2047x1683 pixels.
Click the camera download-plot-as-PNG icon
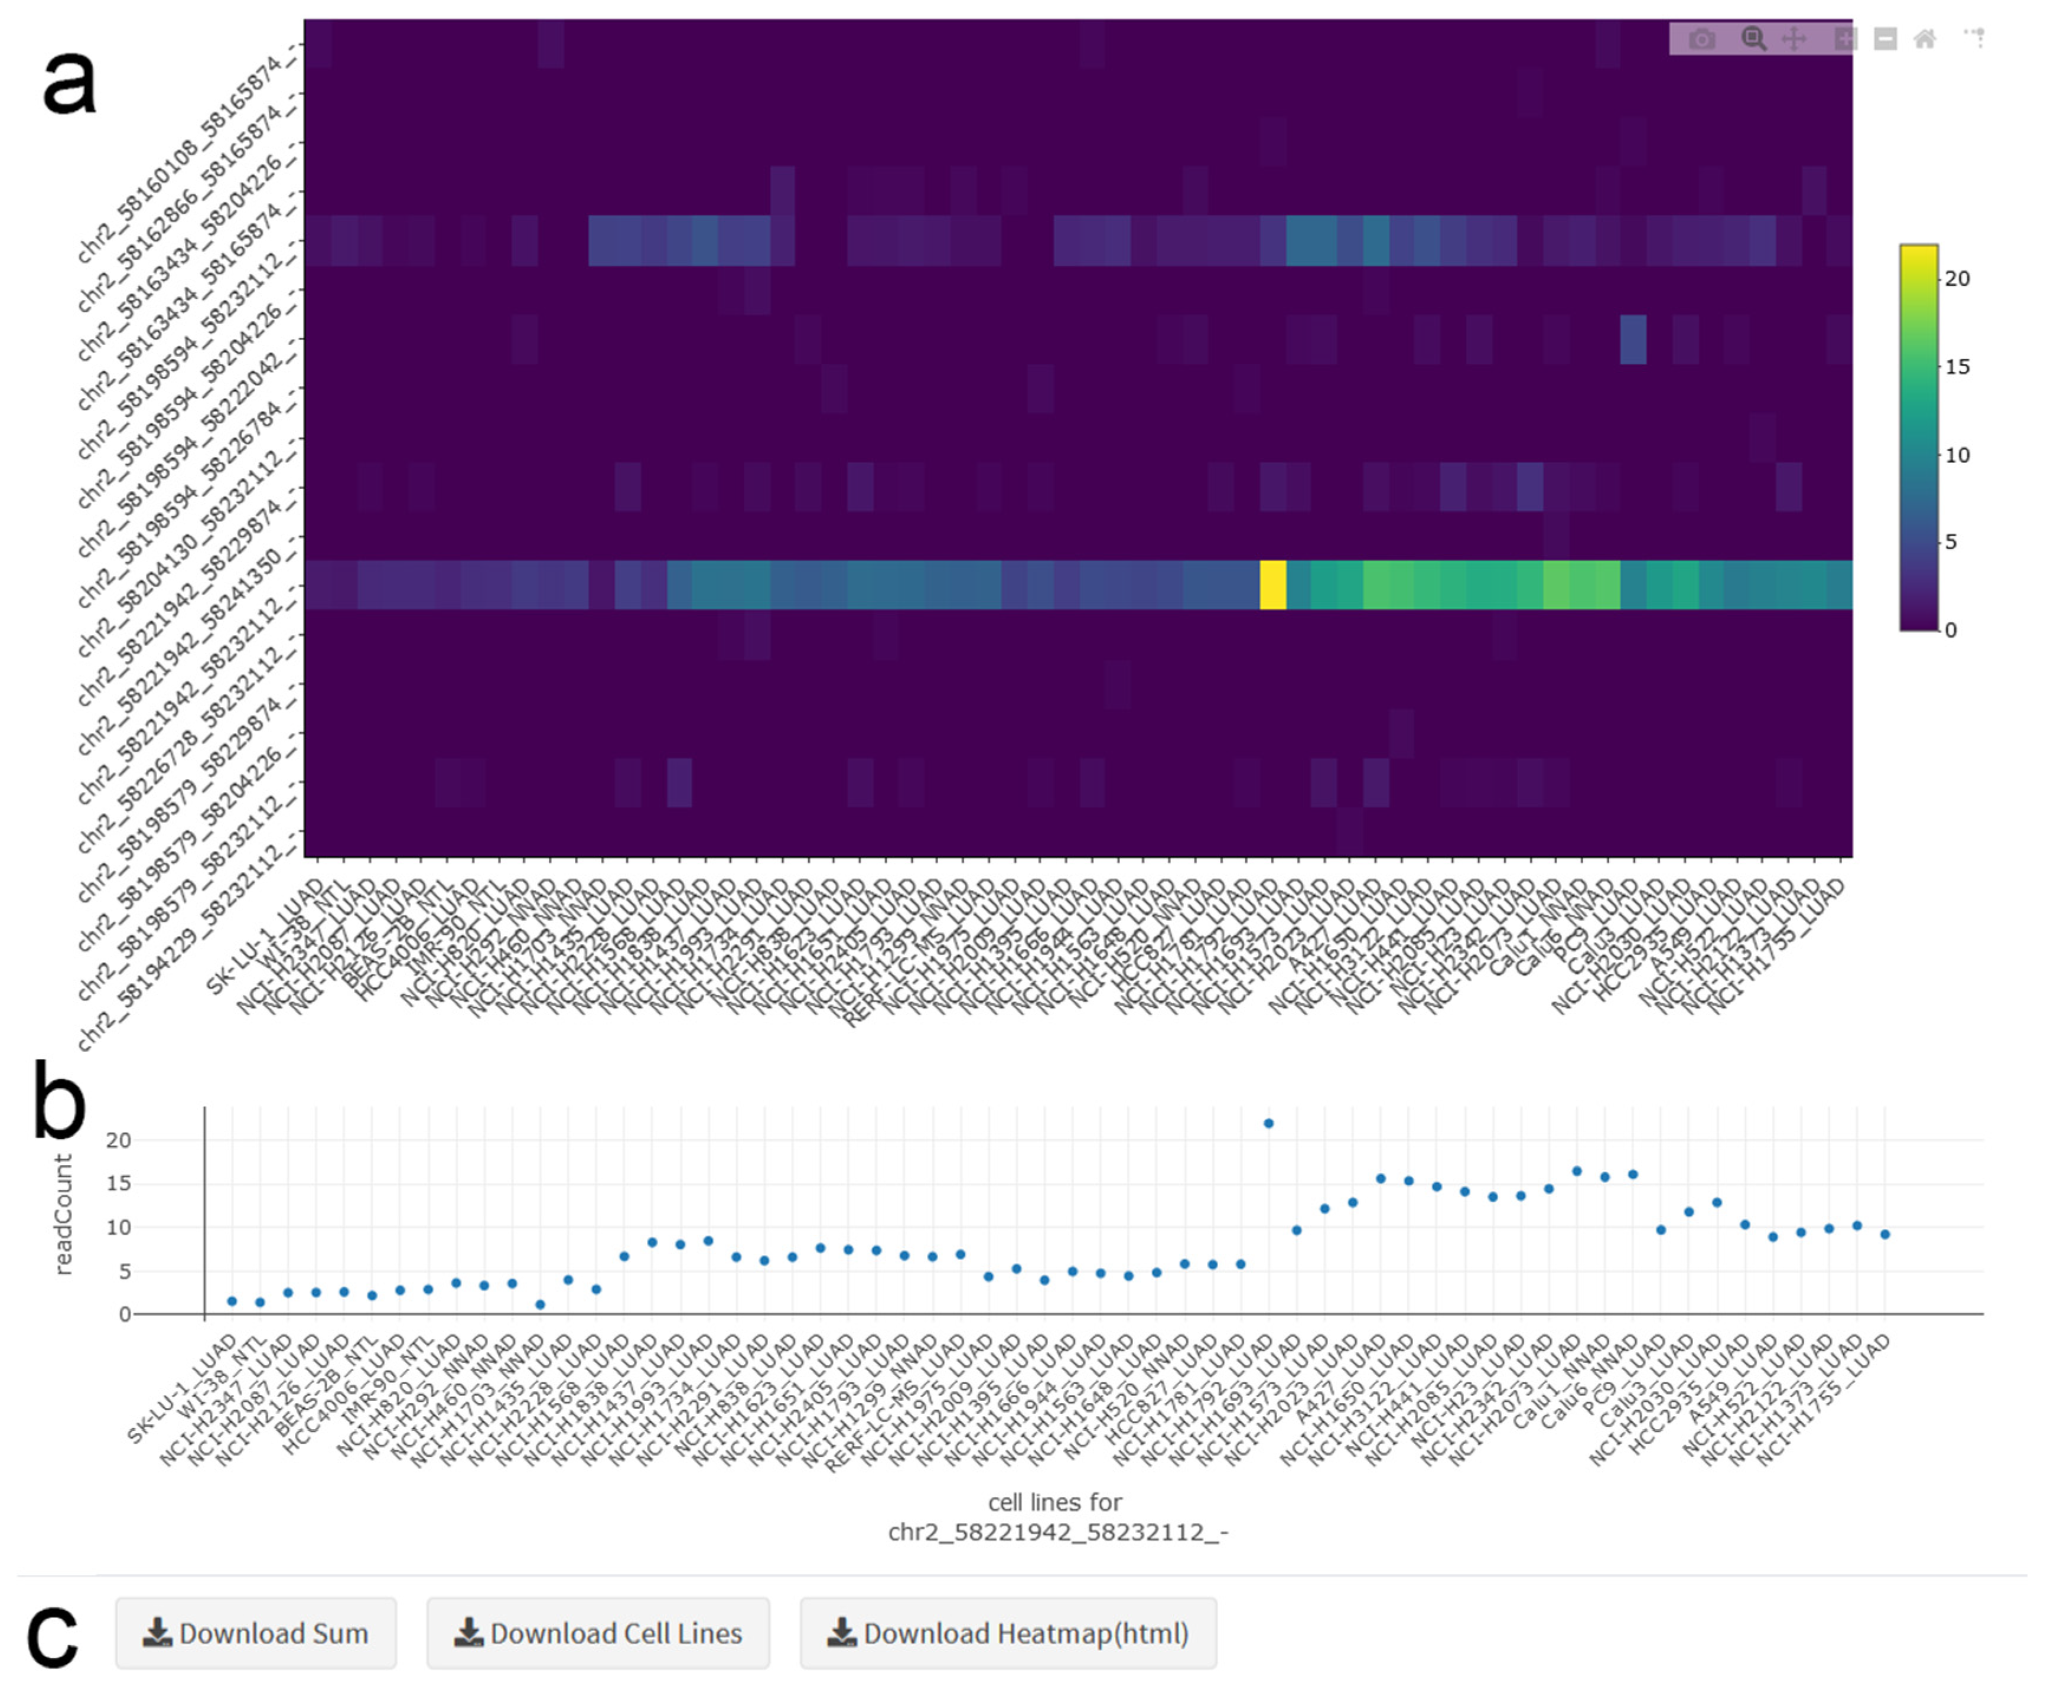click(1702, 39)
